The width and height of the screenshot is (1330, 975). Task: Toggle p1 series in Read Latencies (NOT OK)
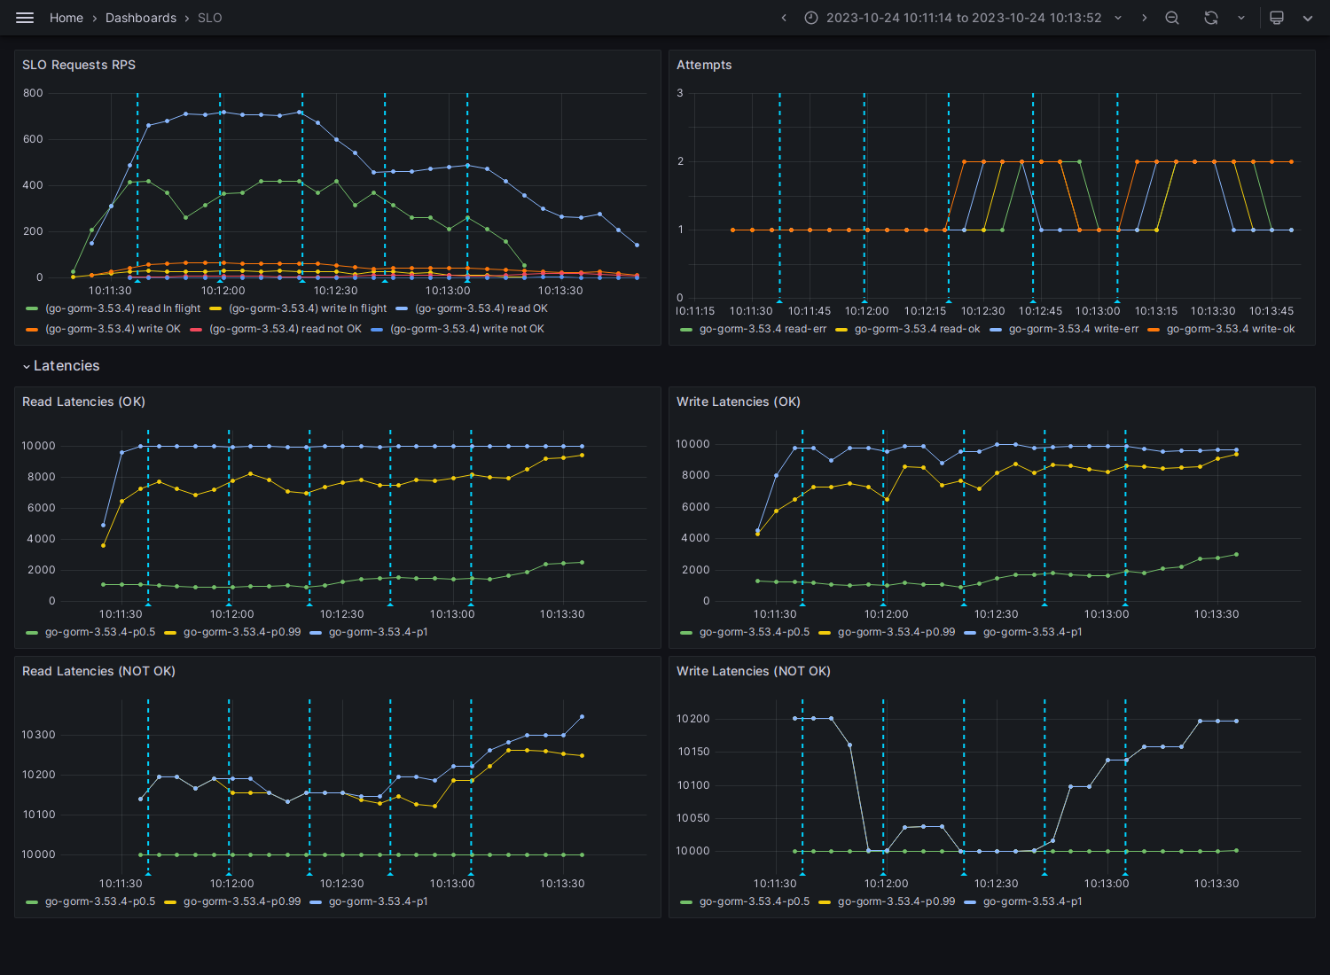click(379, 901)
